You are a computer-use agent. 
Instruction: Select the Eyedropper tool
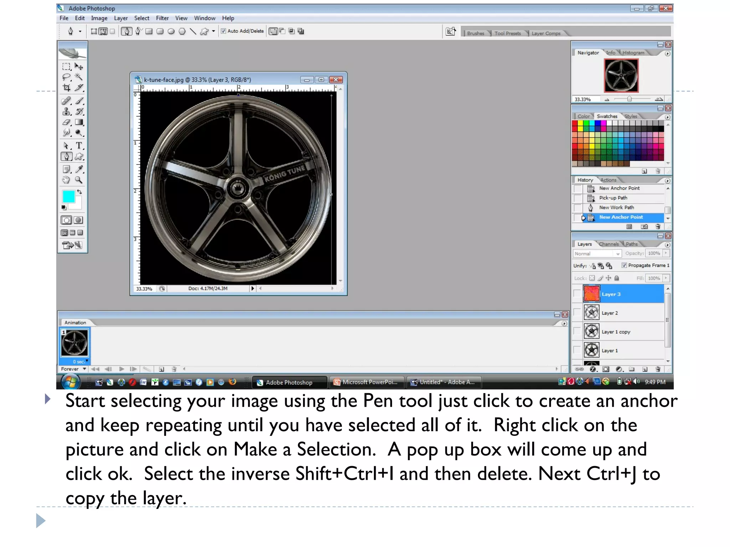click(79, 169)
